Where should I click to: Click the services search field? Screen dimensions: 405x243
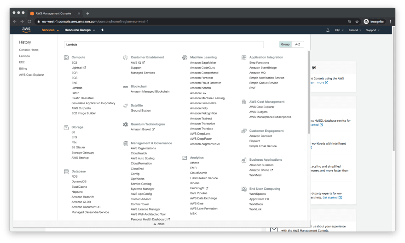pyautogui.click(x=164, y=45)
